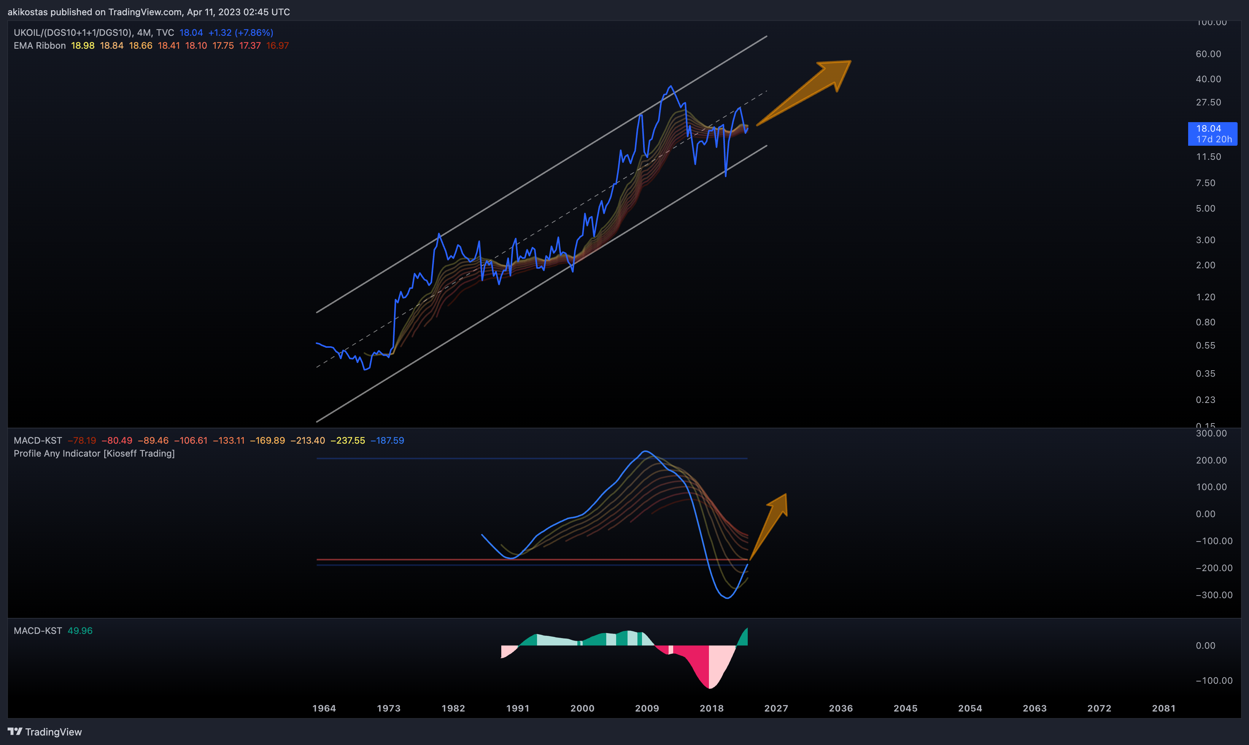Image resolution: width=1249 pixels, height=745 pixels.
Task: Click the 200.00 label on MACD-KST scale
Action: tap(1211, 460)
